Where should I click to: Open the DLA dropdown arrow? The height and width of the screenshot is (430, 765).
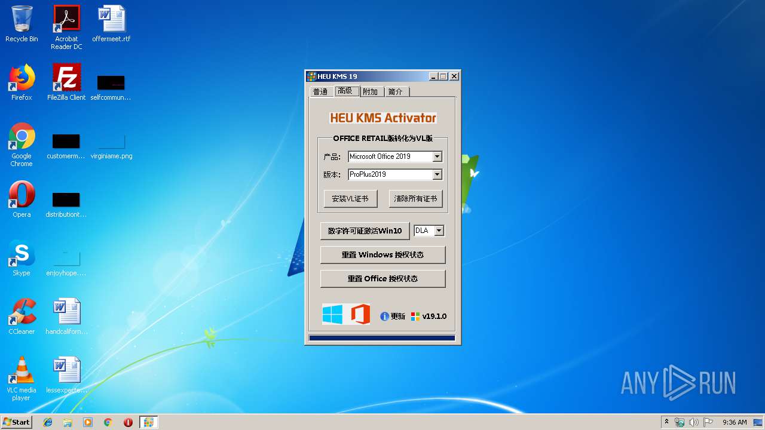pyautogui.click(x=439, y=231)
